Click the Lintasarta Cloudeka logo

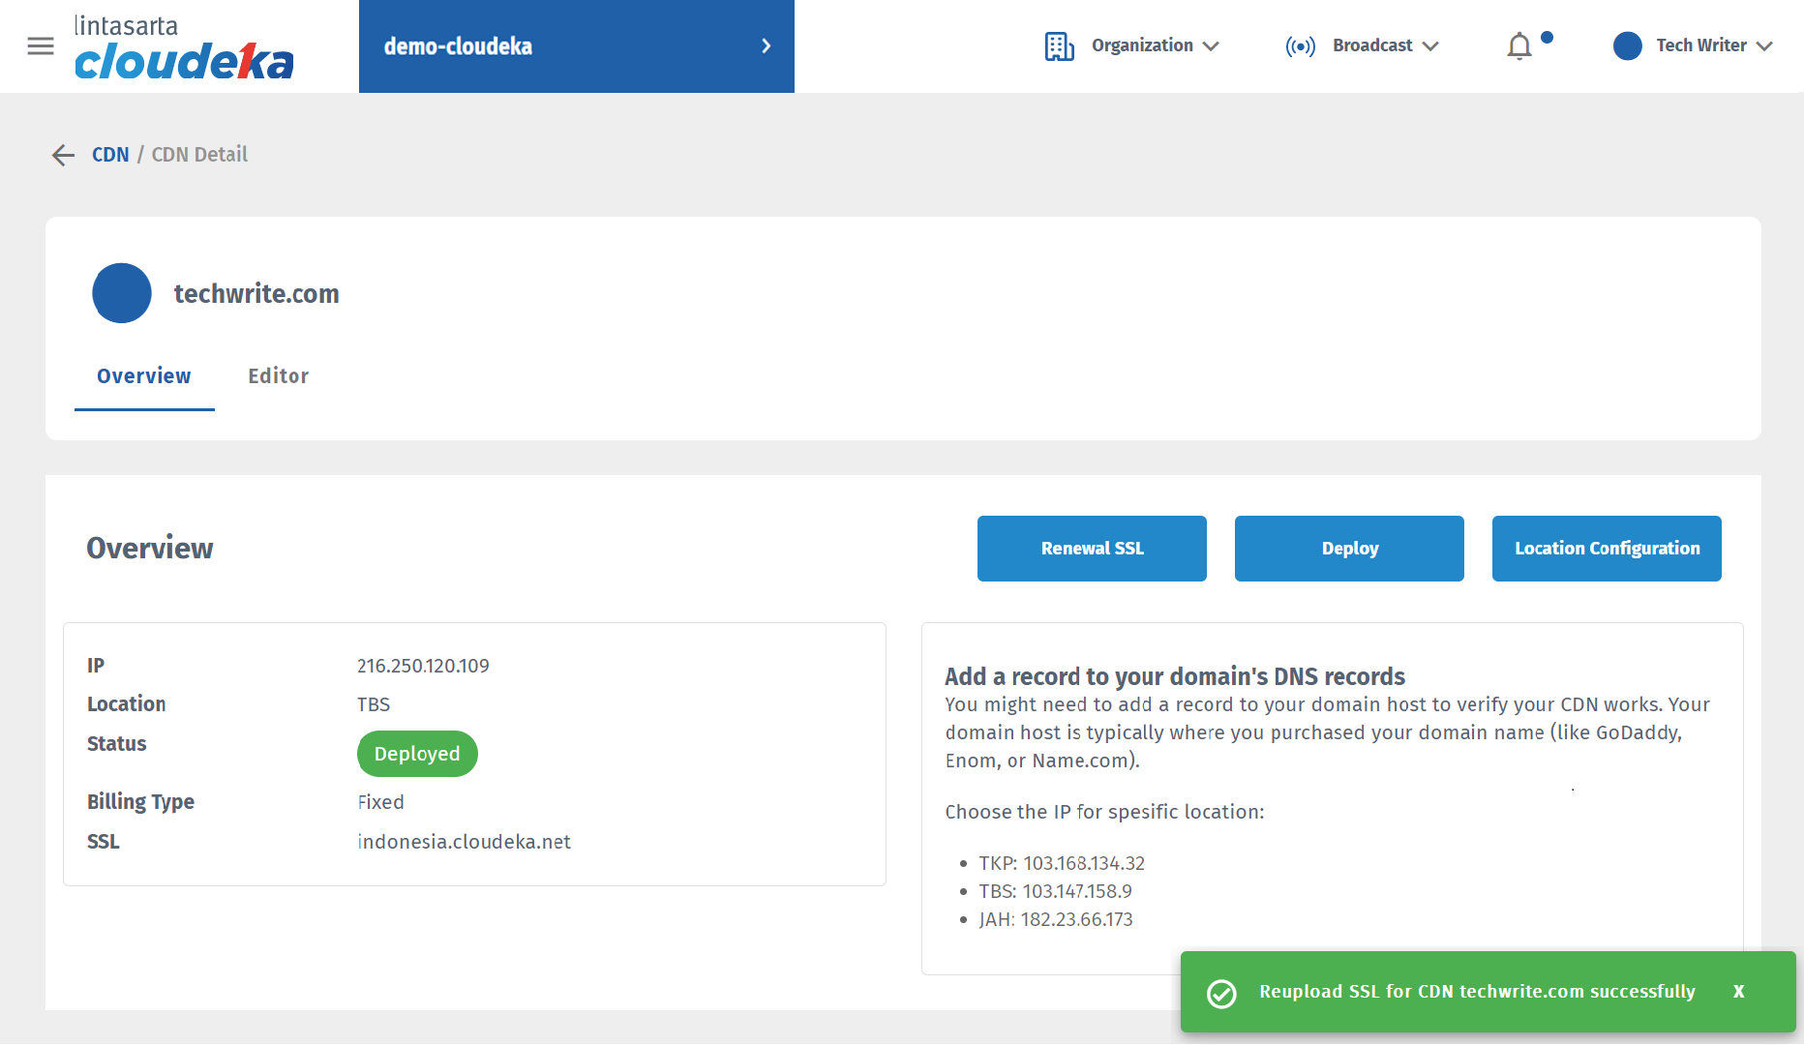coord(184,47)
